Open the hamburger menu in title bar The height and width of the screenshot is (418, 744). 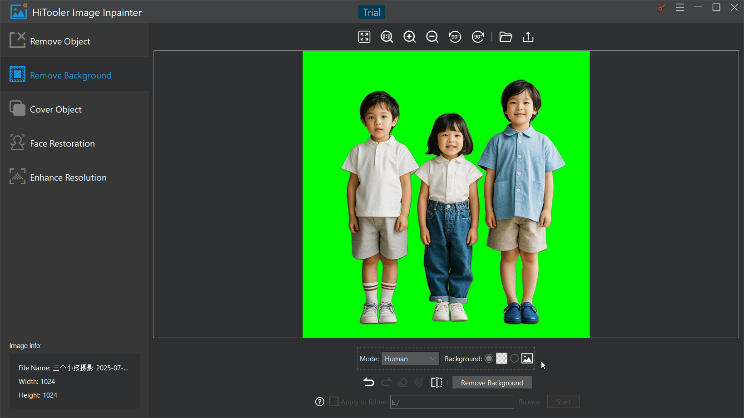pyautogui.click(x=680, y=8)
